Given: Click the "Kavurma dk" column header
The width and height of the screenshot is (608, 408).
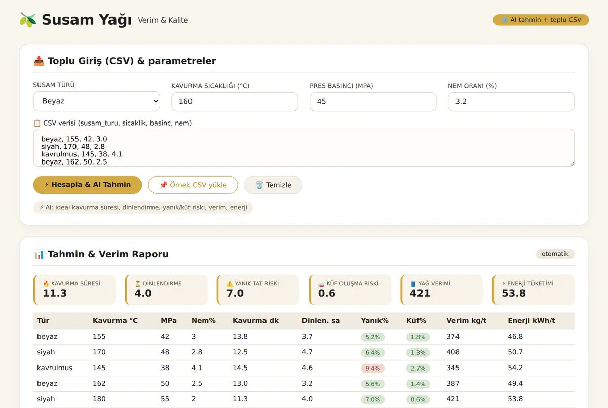Looking at the screenshot, I should coord(256,321).
